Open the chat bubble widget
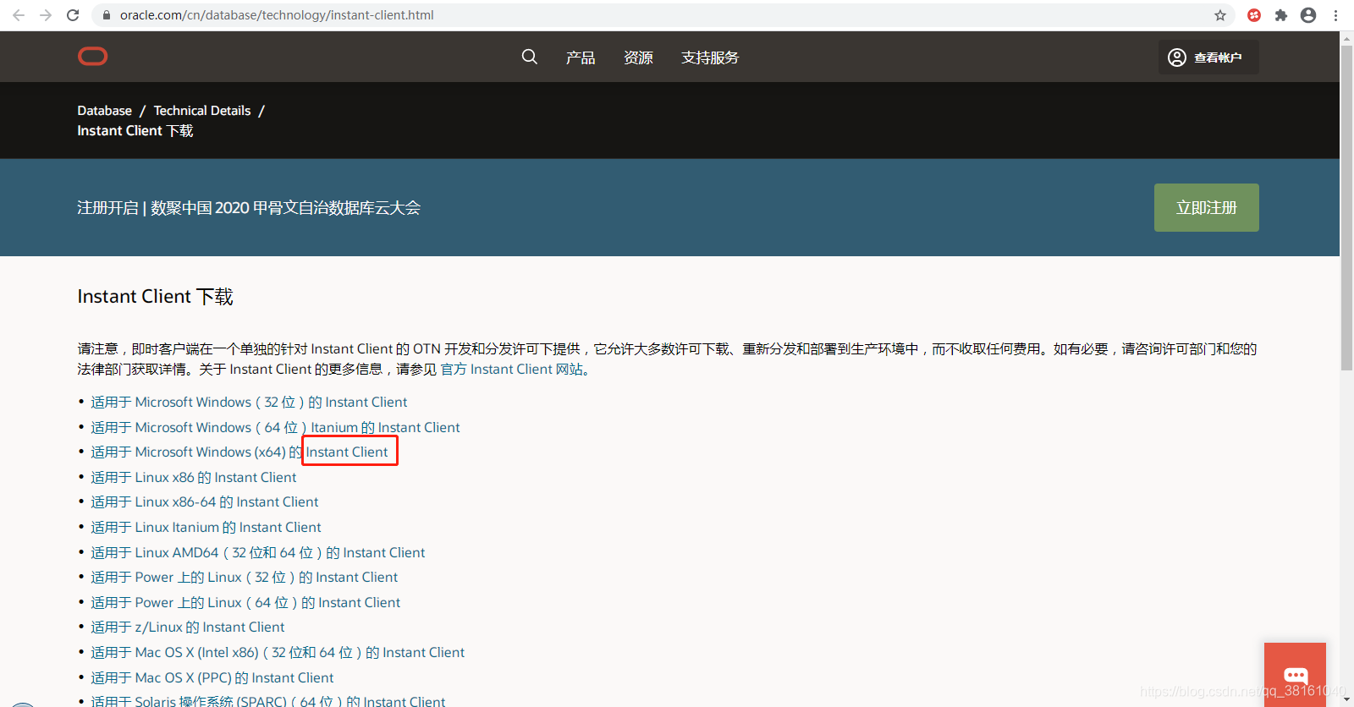1354x707 pixels. 1295,675
